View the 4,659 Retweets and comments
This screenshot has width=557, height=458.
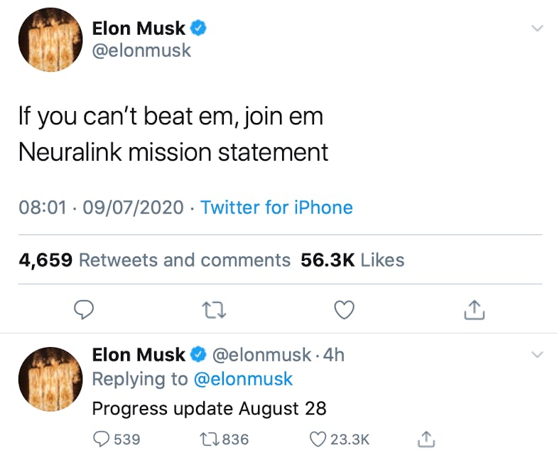coord(154,260)
